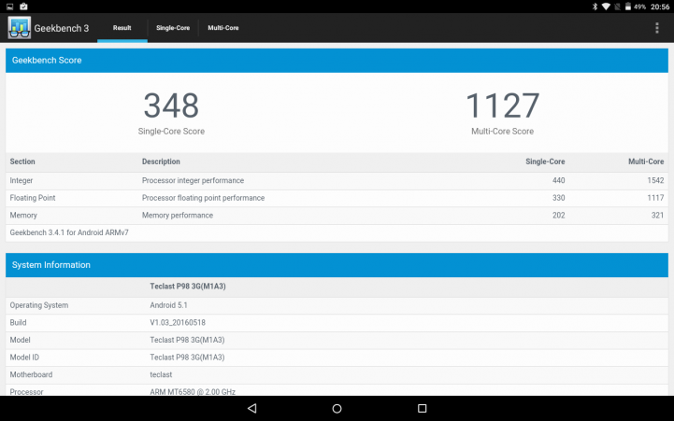Select the Memory performance row
Screen dimensions: 674x421
tap(337, 216)
